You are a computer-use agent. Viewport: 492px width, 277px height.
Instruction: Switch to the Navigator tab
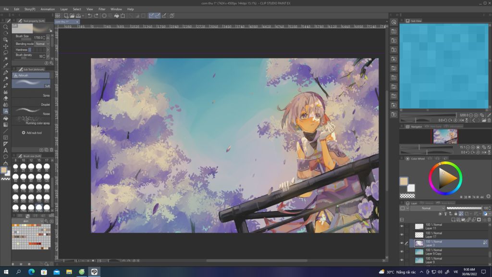[414, 126]
